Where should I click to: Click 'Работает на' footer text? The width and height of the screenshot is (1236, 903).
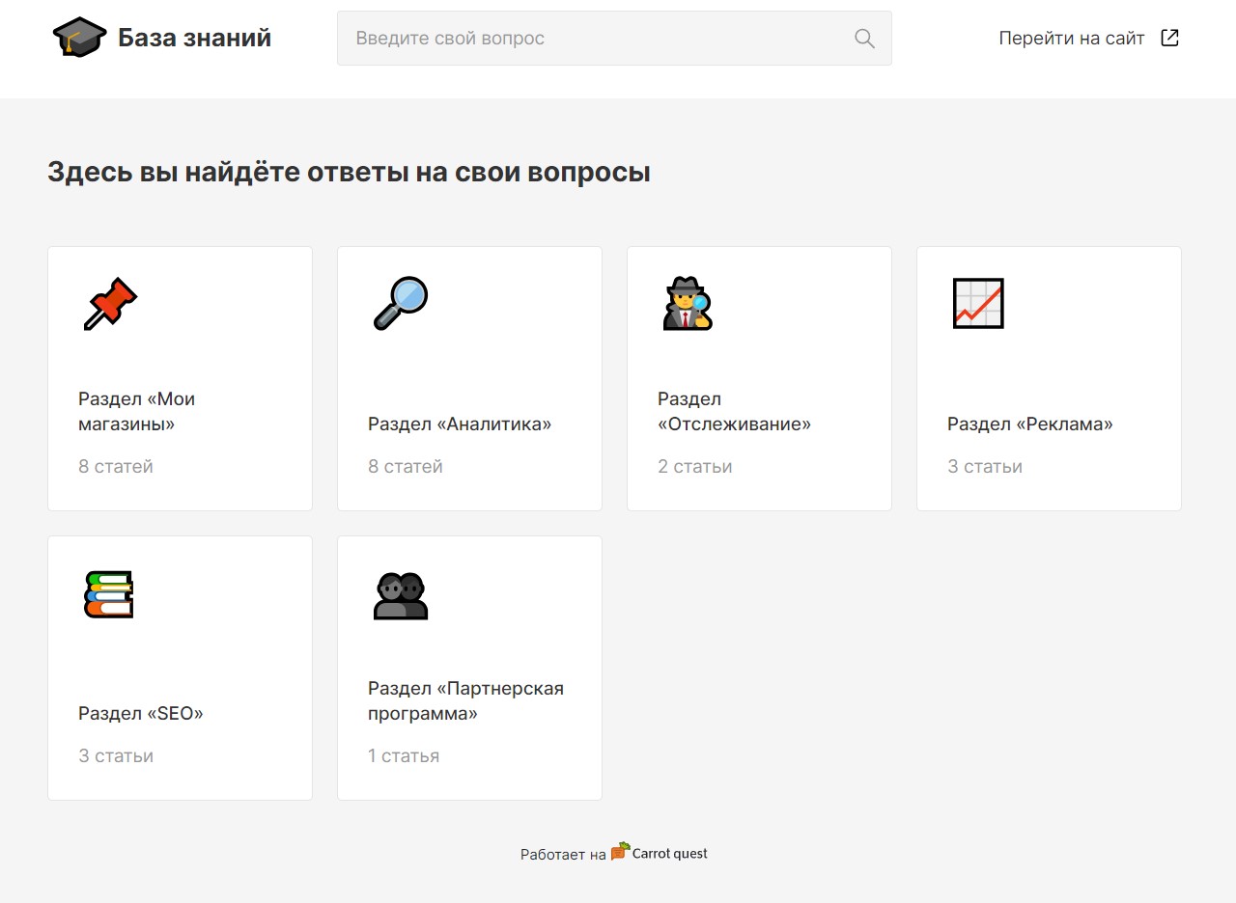(x=563, y=855)
